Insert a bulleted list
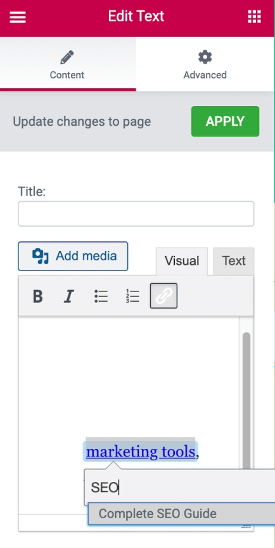 [101, 296]
